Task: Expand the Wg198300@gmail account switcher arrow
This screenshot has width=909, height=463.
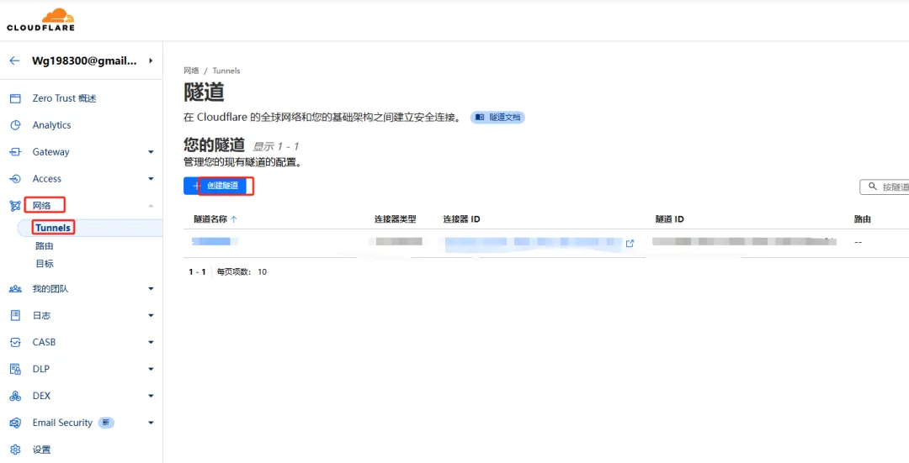Action: pyautogui.click(x=151, y=61)
